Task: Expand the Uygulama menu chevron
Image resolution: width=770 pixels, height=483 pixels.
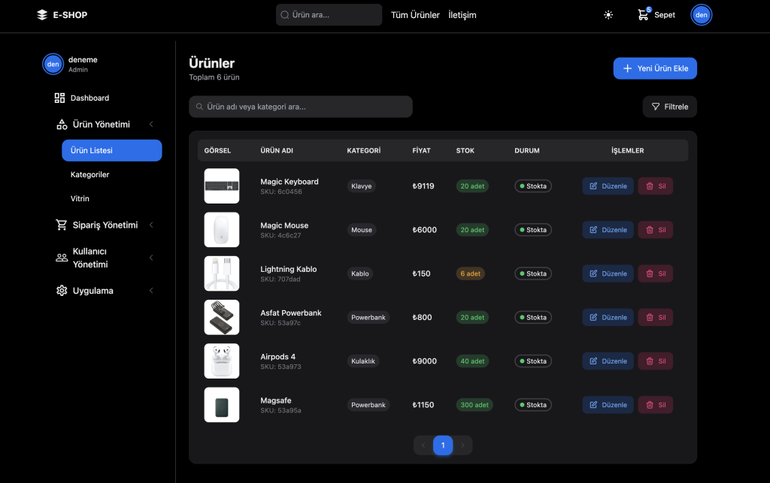Action: point(151,291)
